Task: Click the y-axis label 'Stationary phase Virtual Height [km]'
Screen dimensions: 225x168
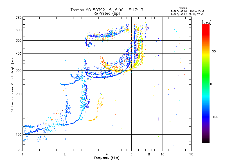Action: click(x=12, y=84)
